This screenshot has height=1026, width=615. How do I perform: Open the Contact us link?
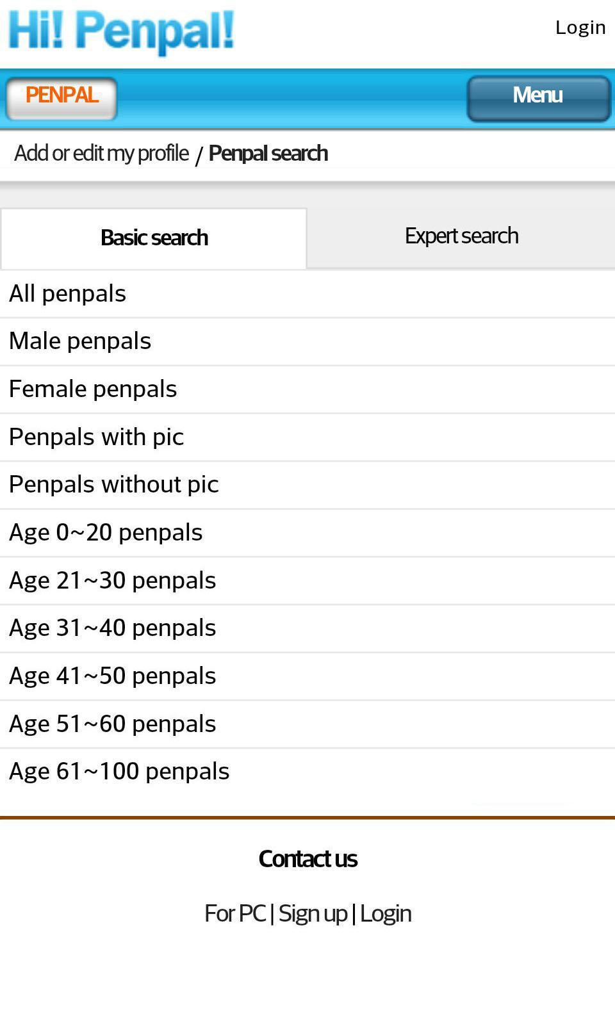[x=307, y=859]
